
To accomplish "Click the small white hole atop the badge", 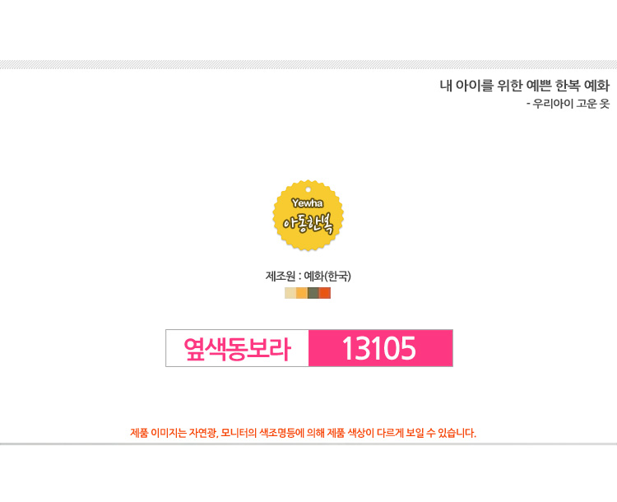I will click(x=308, y=190).
